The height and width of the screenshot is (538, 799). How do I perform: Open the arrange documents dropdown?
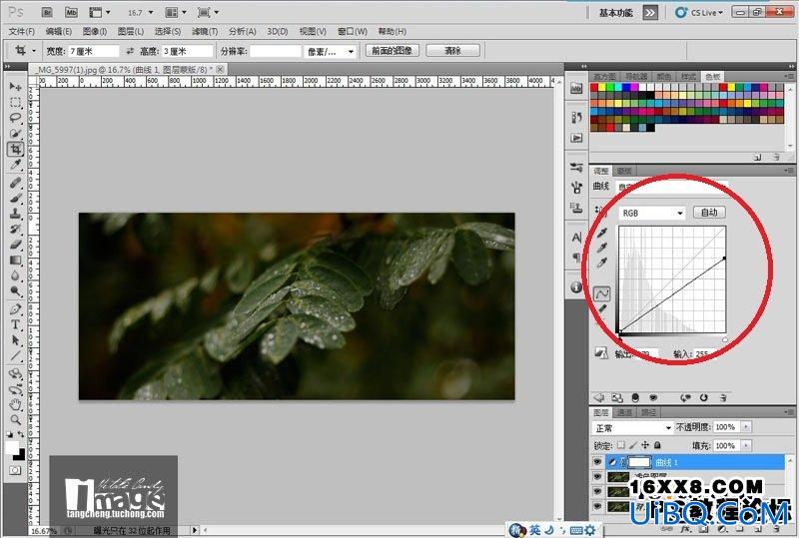(177, 12)
